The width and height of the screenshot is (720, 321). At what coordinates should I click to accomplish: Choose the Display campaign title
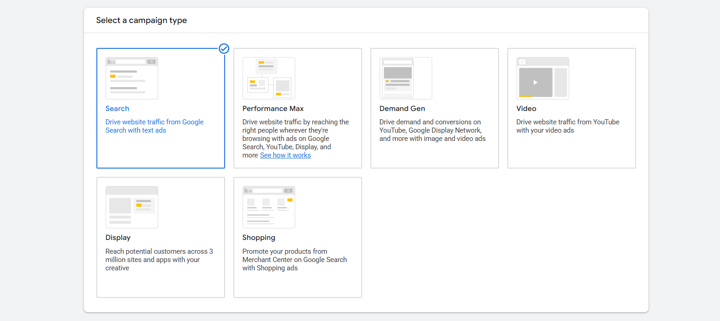(118, 238)
